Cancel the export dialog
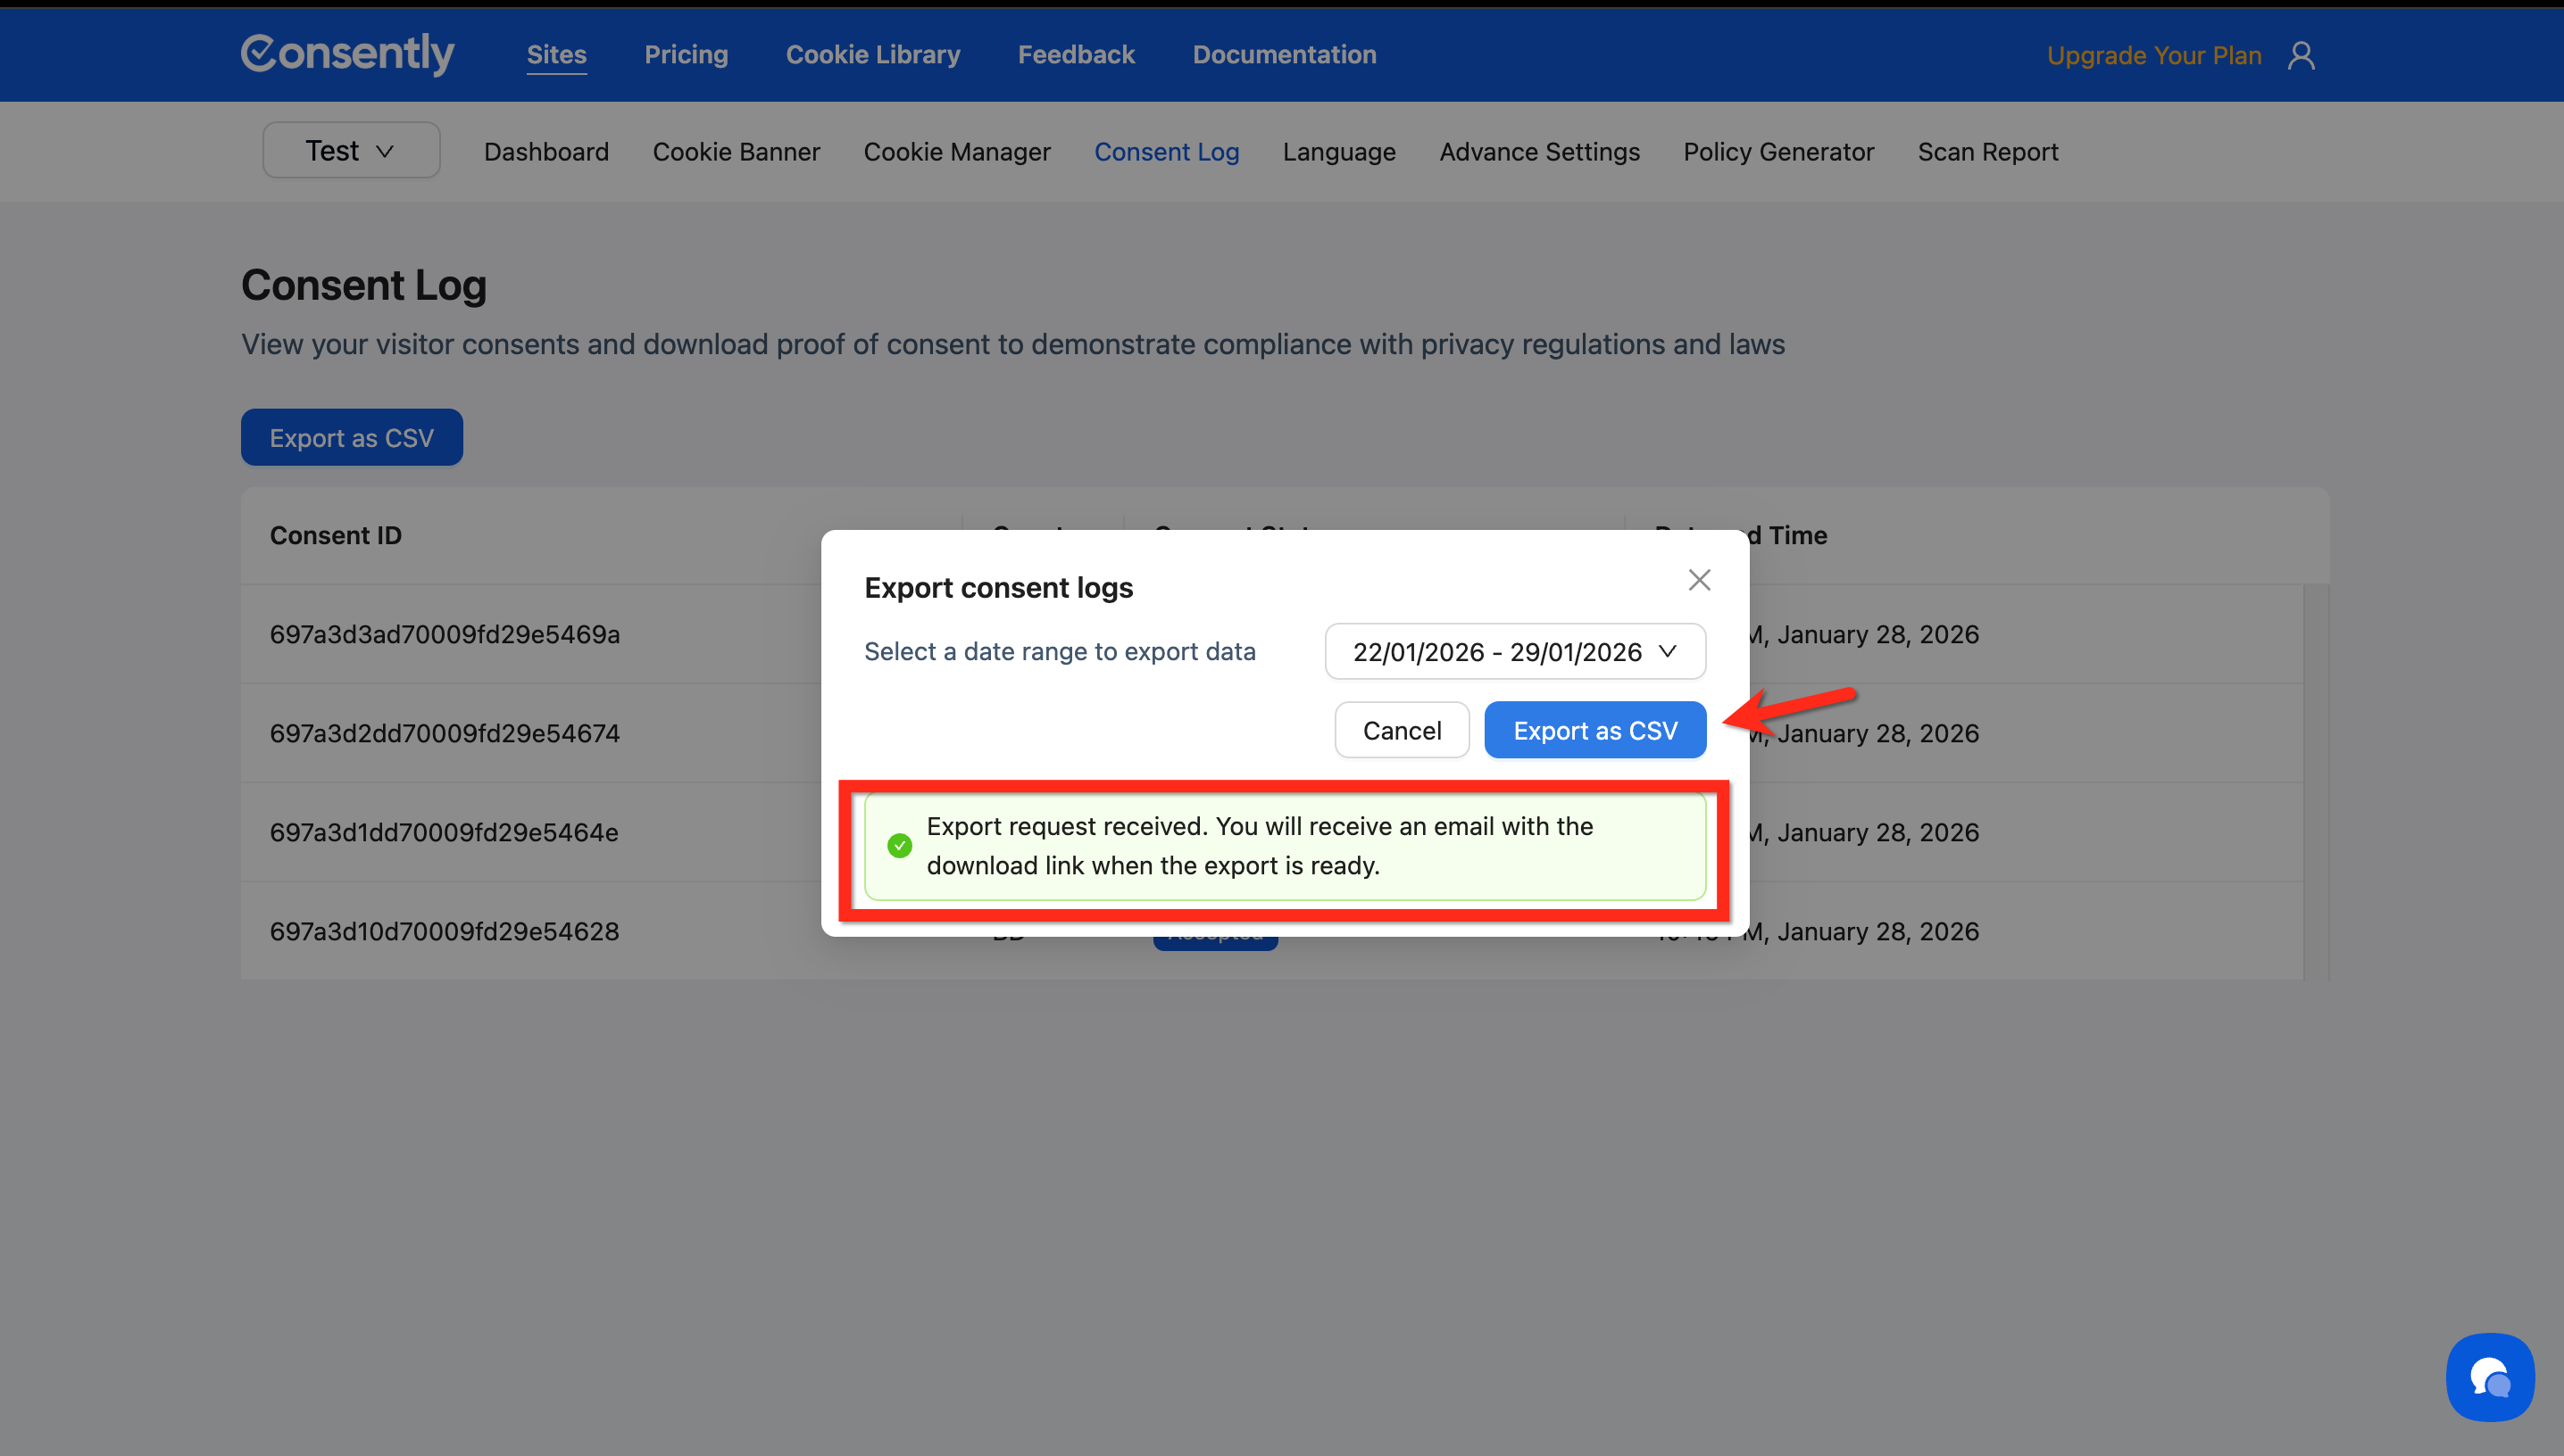 [x=1401, y=731]
